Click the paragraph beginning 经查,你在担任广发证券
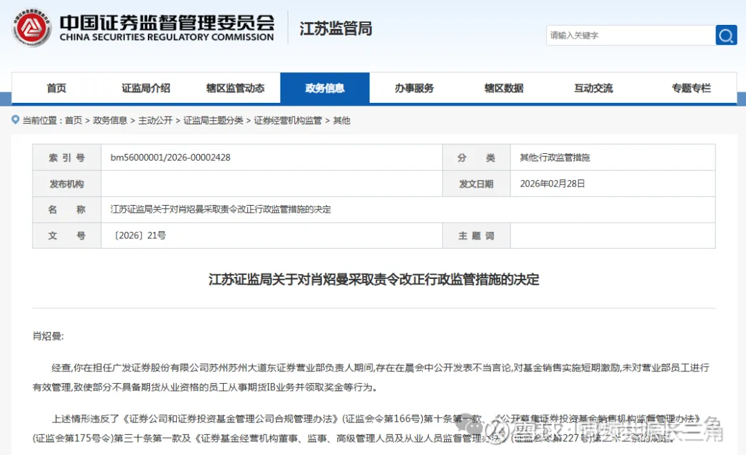The width and height of the screenshot is (746, 455). point(371,378)
